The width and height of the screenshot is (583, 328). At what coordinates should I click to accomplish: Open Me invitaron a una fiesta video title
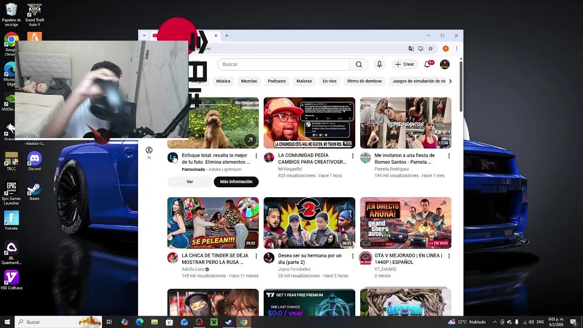pyautogui.click(x=404, y=159)
